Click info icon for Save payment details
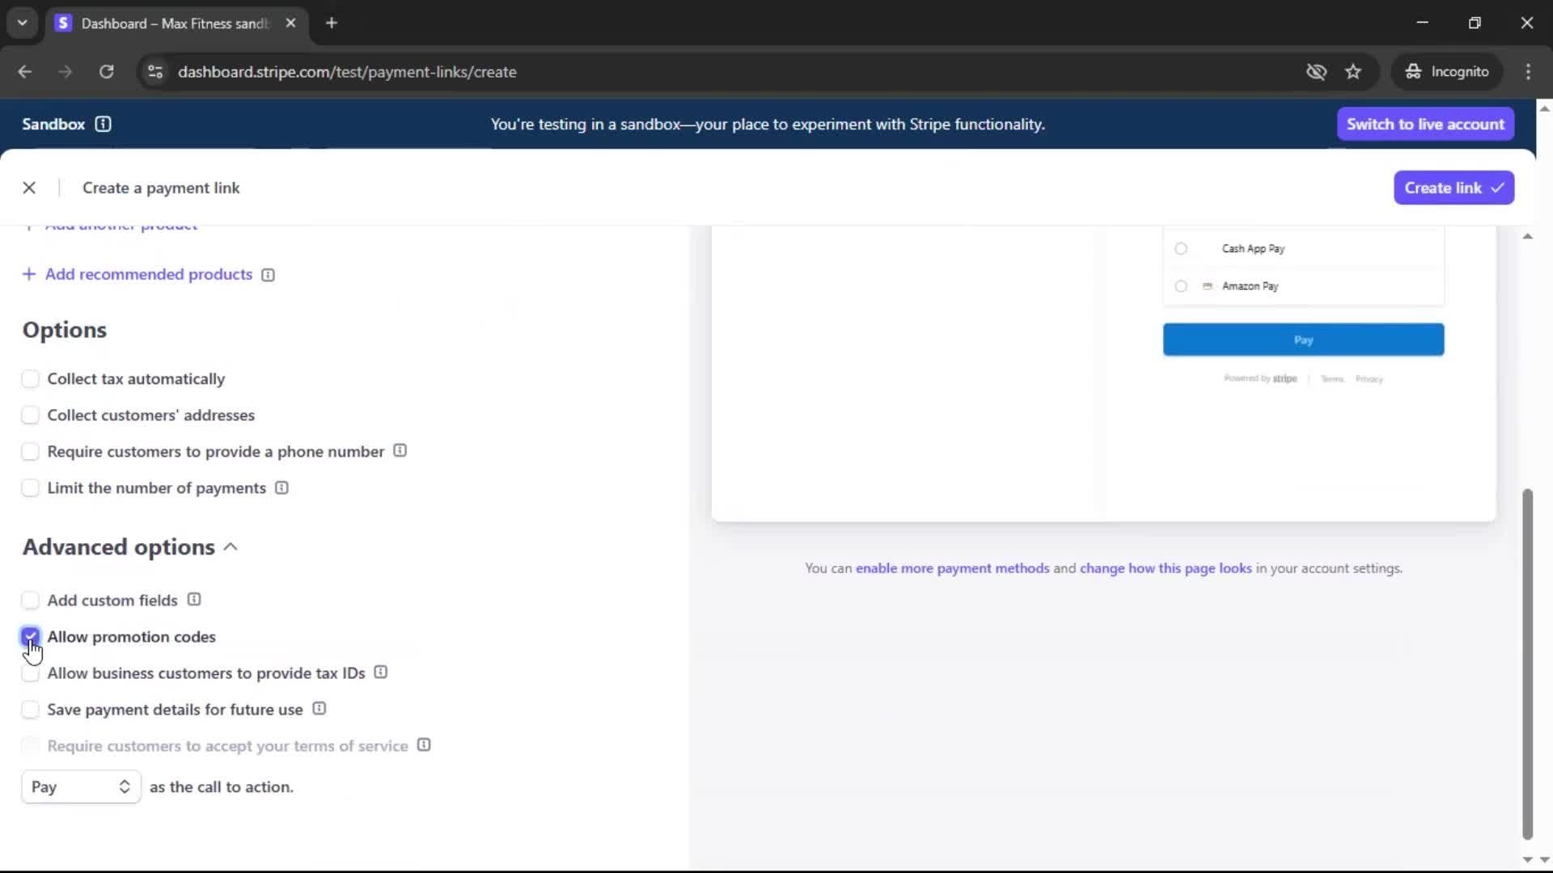 [x=319, y=709]
